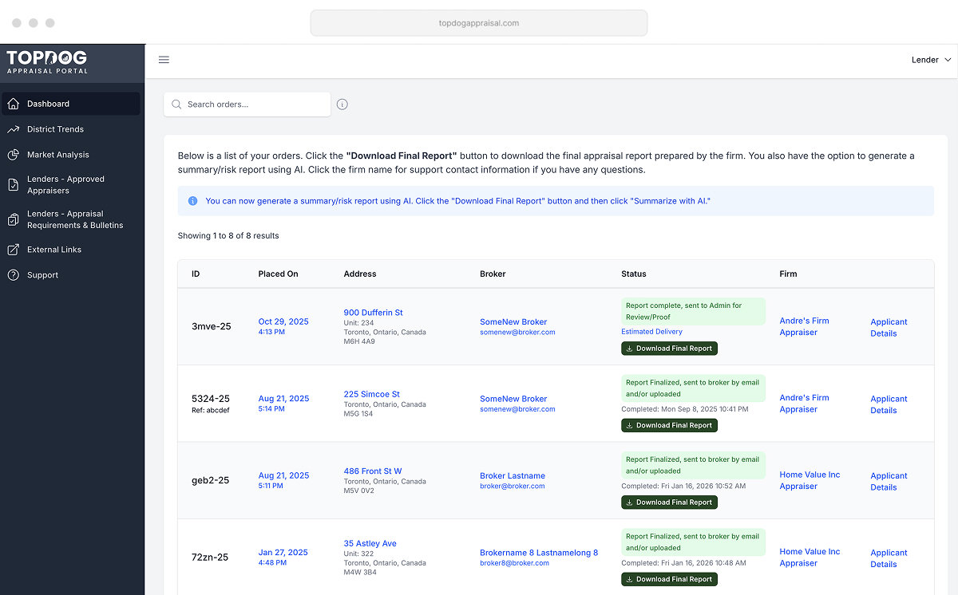Click the TopDog Appraisal Portal logo
Viewport: 958px width, 595px height.
[x=47, y=62]
